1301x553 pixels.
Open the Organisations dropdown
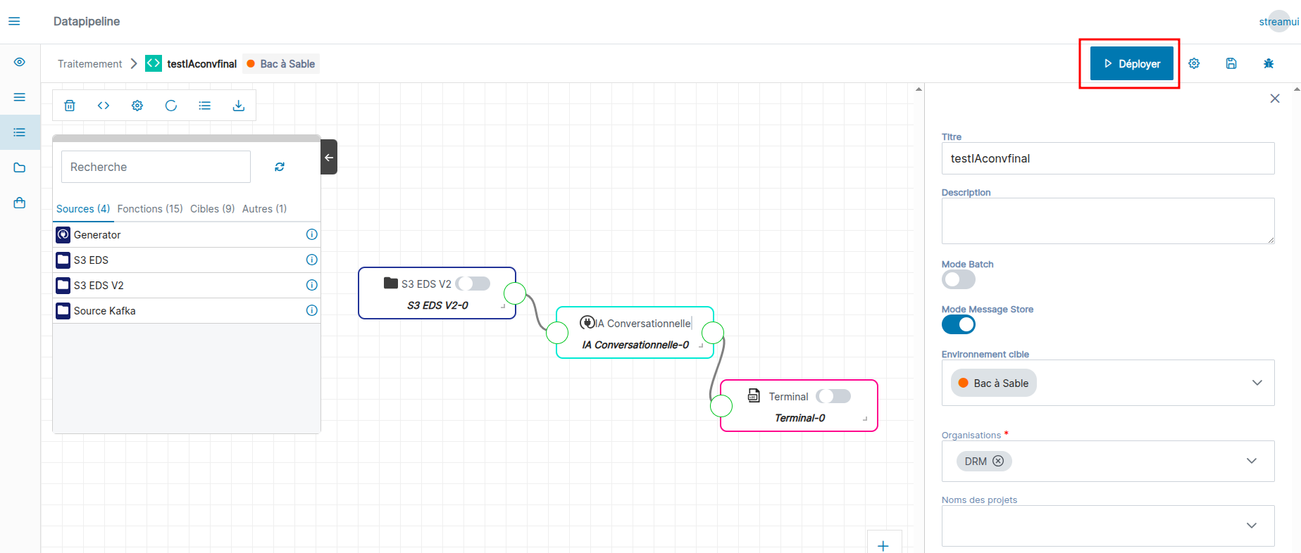1251,461
